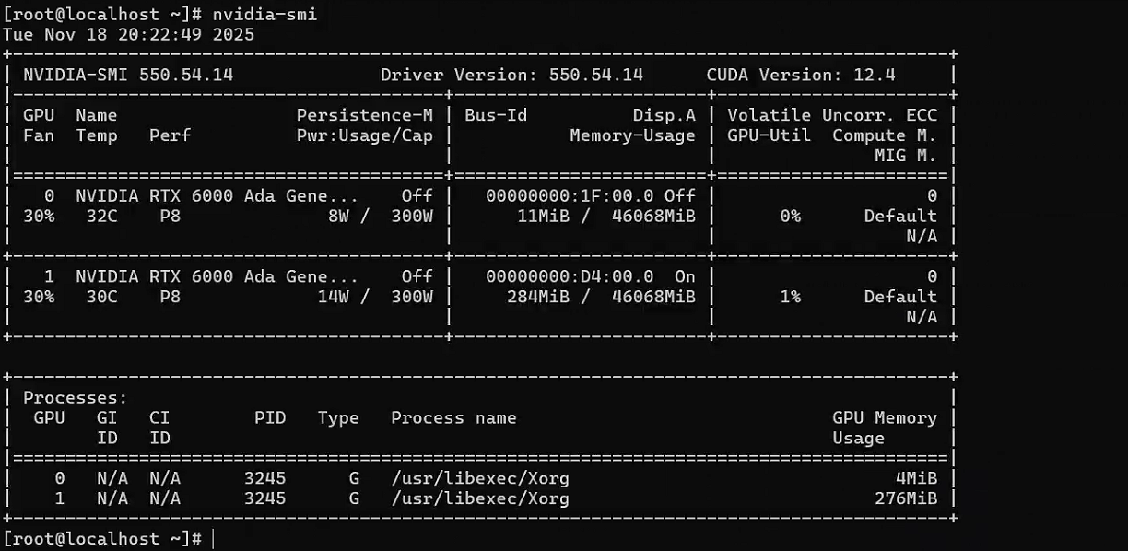Click the 14W / 300W power reading

click(374, 297)
